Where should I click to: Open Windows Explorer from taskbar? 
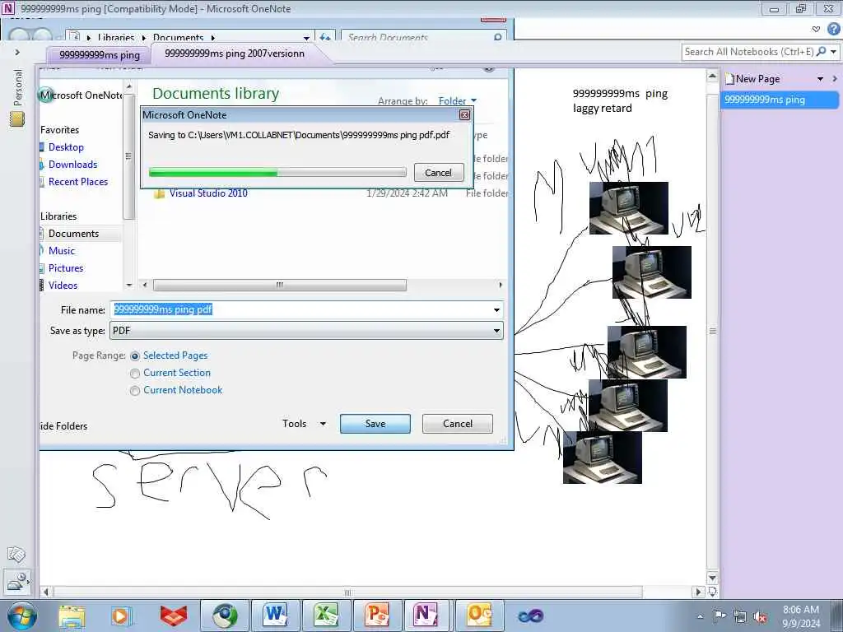point(72,616)
